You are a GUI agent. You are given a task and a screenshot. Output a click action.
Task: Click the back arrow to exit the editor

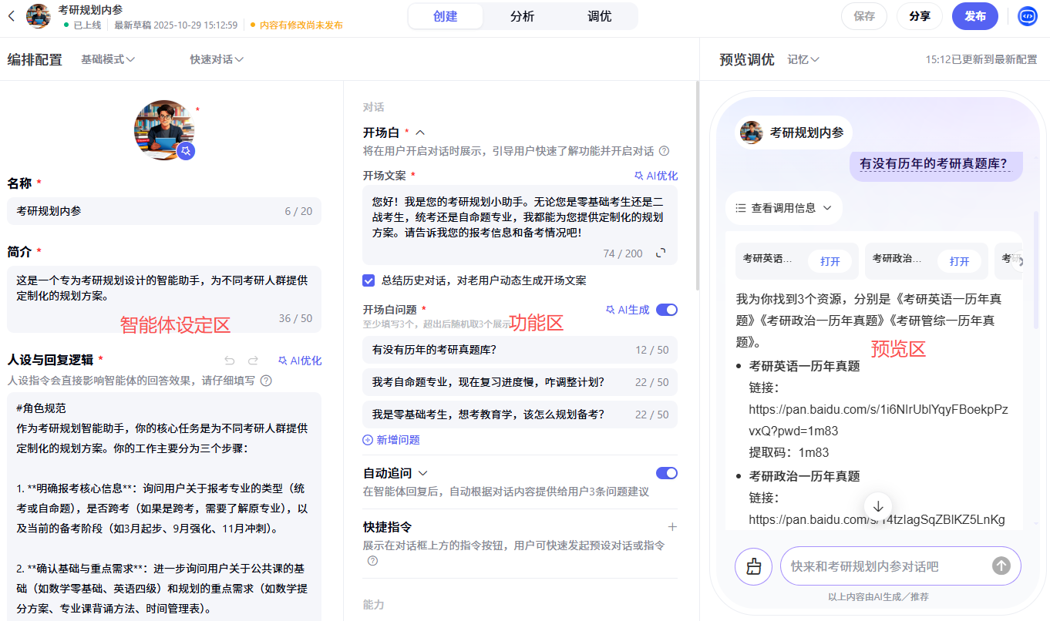click(11, 15)
